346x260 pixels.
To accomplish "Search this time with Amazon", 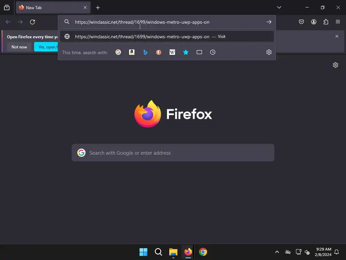I will coord(132,52).
